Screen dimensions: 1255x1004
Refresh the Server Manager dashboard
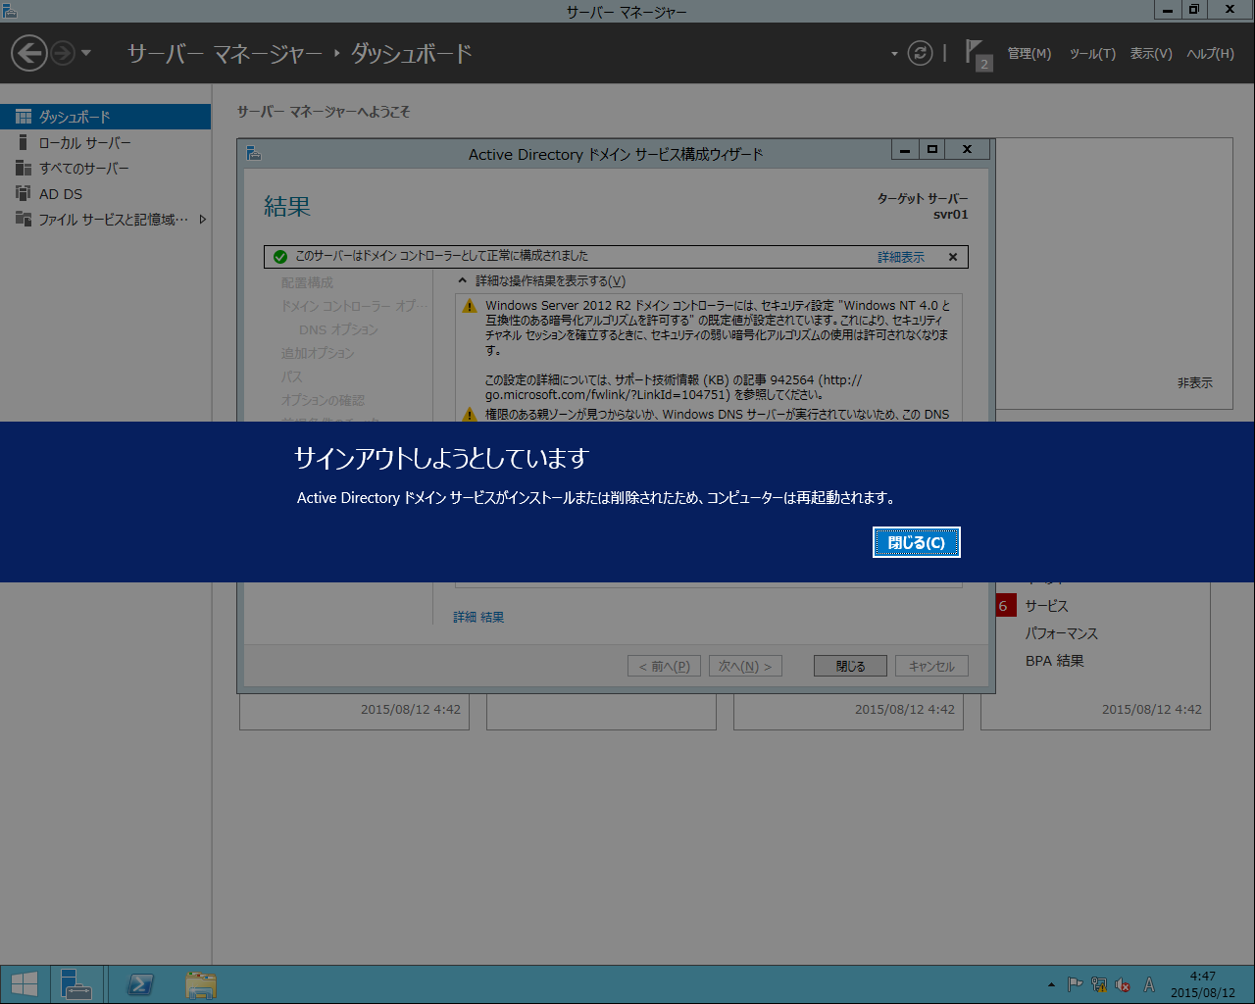coord(920,53)
